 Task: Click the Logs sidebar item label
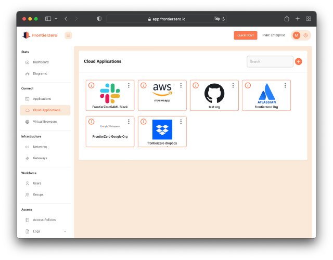(x=36, y=231)
